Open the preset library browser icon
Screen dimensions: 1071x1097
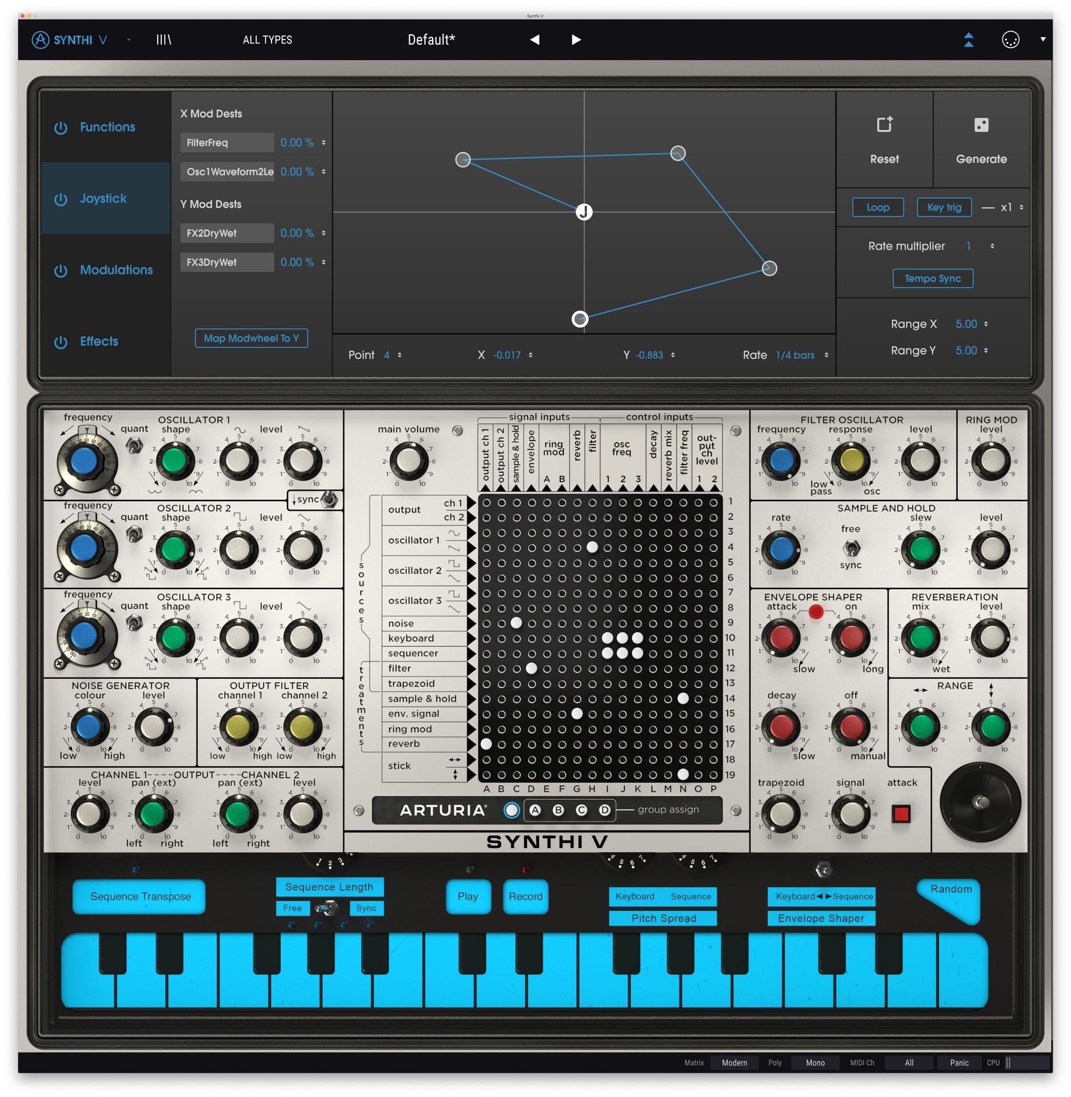click(x=163, y=39)
